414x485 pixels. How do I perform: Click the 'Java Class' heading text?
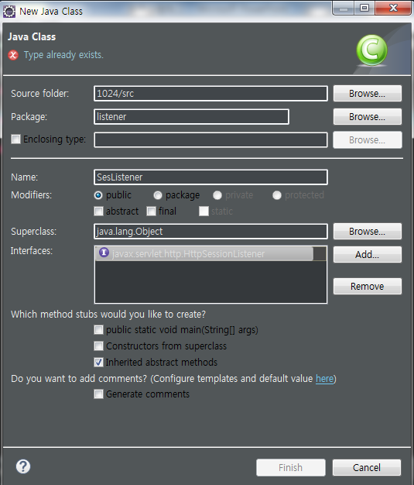tap(32, 37)
